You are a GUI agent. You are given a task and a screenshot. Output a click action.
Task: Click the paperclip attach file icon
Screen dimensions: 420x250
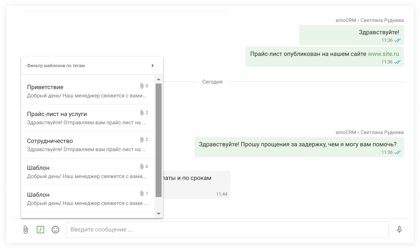point(26,230)
